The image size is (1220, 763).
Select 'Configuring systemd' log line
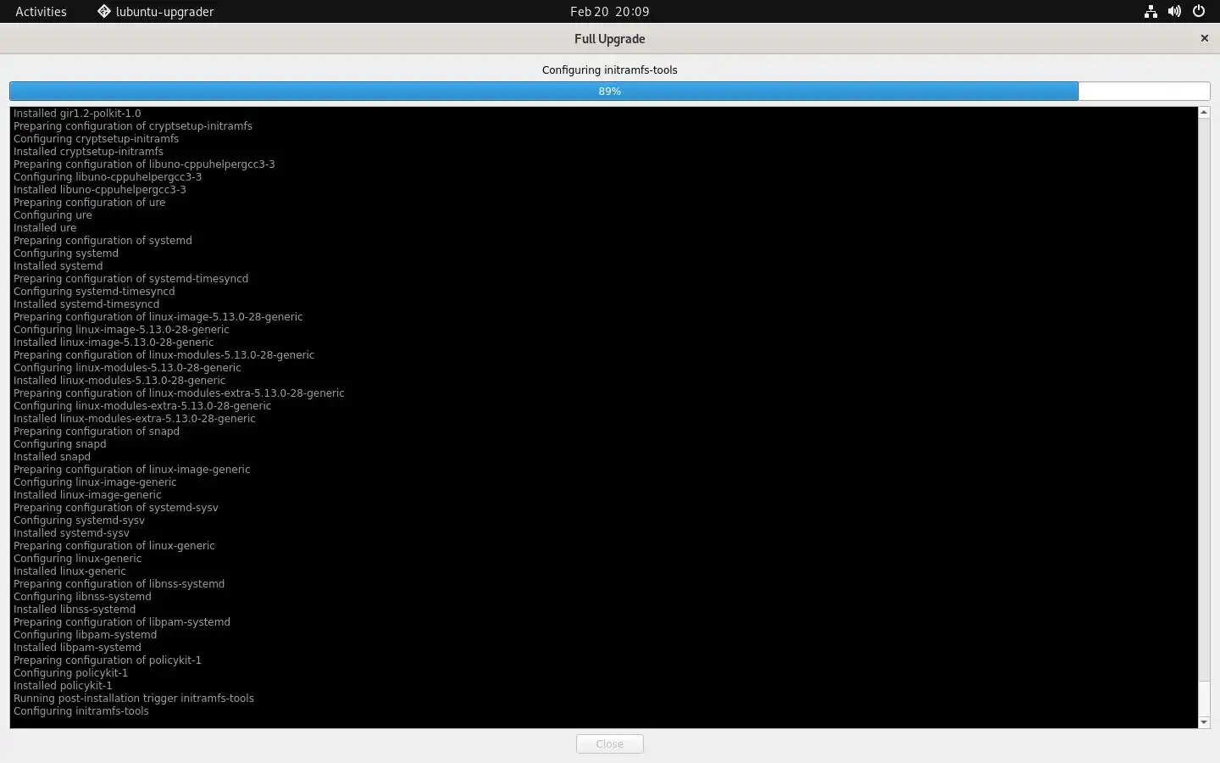click(66, 253)
